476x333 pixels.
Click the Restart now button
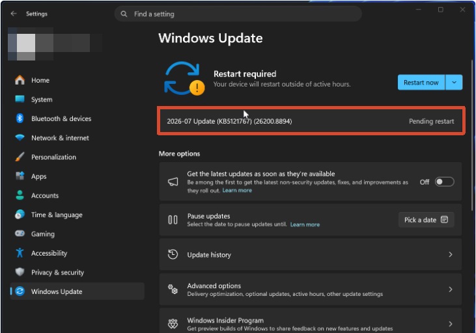[x=421, y=82]
